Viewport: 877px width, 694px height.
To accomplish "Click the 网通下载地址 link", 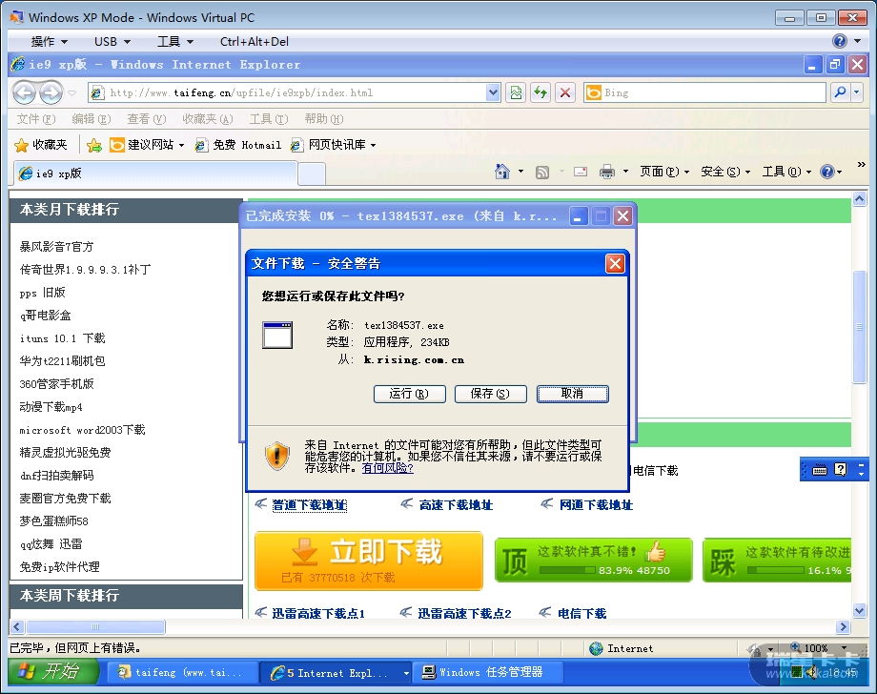I will coord(596,505).
